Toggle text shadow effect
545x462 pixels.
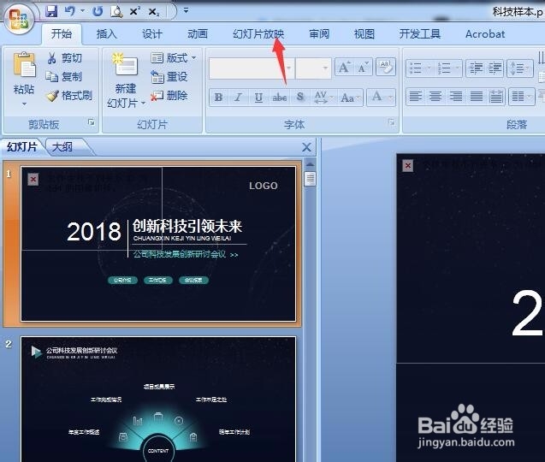[x=300, y=97]
